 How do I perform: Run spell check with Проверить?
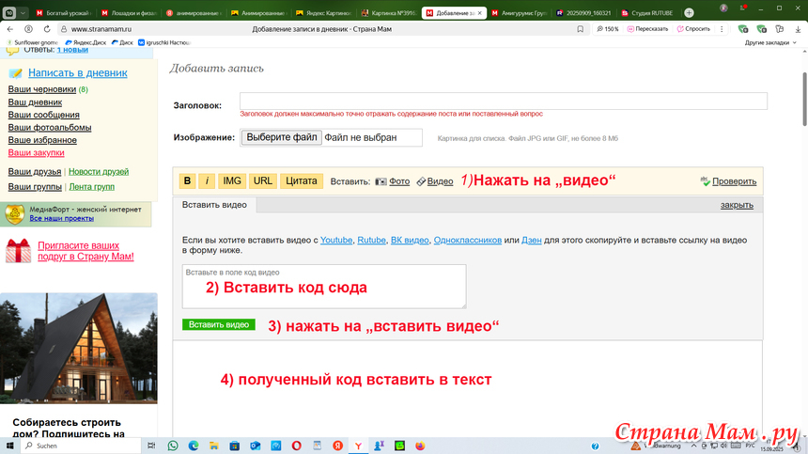(x=734, y=181)
